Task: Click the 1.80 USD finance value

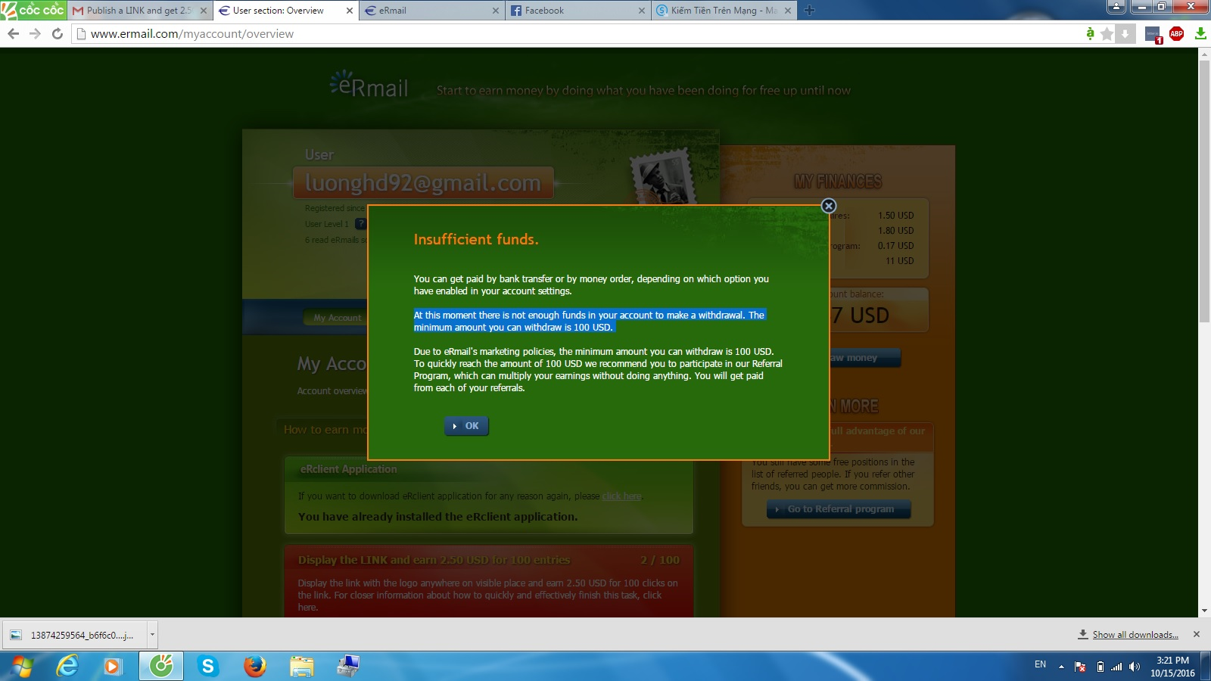Action: point(896,231)
